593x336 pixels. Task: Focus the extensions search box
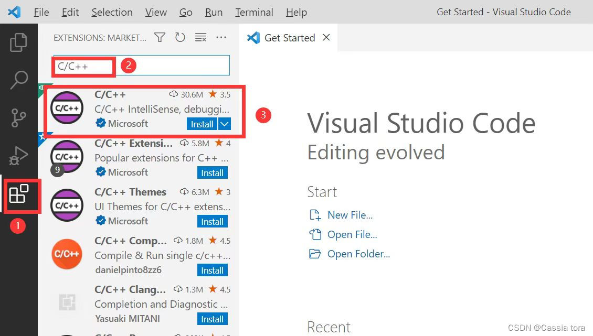(142, 66)
